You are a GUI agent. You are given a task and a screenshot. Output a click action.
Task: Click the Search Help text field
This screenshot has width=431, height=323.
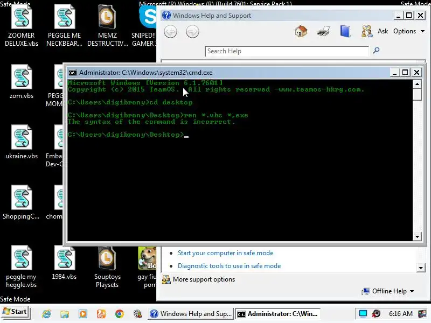pyautogui.click(x=287, y=51)
